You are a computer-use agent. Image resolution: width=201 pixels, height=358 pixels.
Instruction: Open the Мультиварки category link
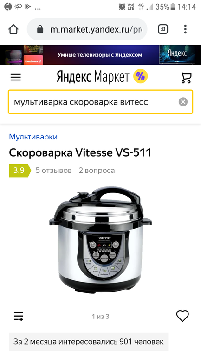tap(33, 137)
